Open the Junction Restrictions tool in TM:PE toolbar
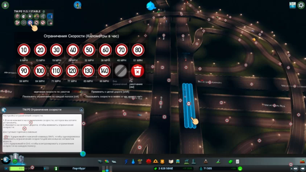The height and width of the screenshot is (172, 306). 24,22
